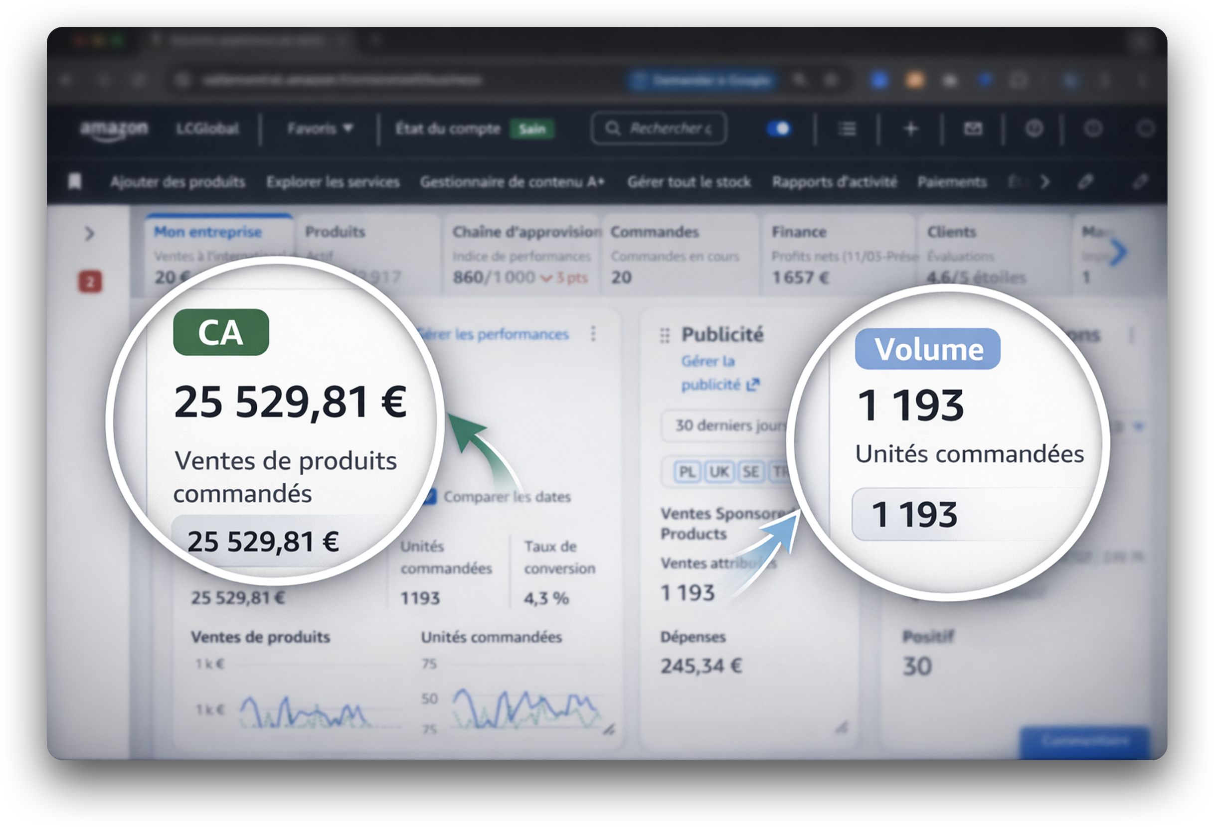The image size is (1214, 827).
Task: Open the Favoris dropdown
Action: click(320, 129)
